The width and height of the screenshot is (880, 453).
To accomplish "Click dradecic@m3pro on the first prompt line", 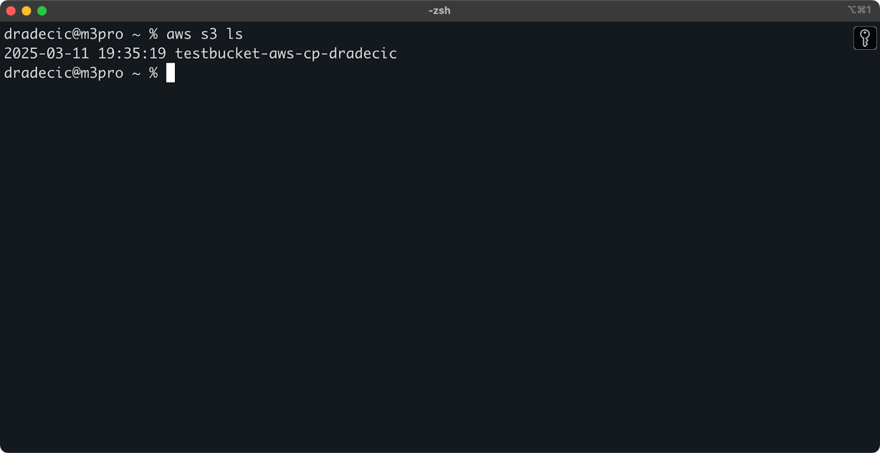I will coord(64,34).
